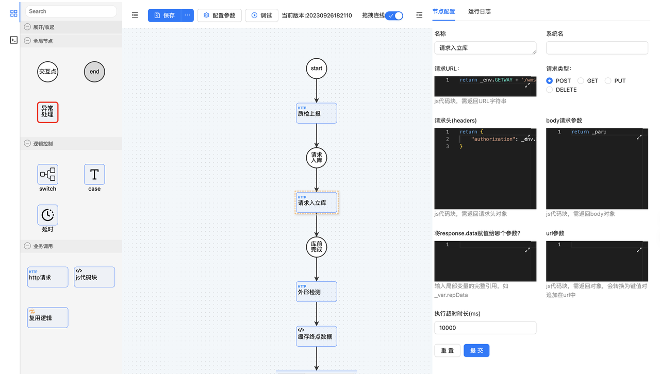Select the case node icon
The width and height of the screenshot is (660, 374).
(94, 175)
